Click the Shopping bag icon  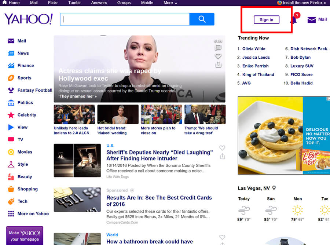tap(11, 189)
